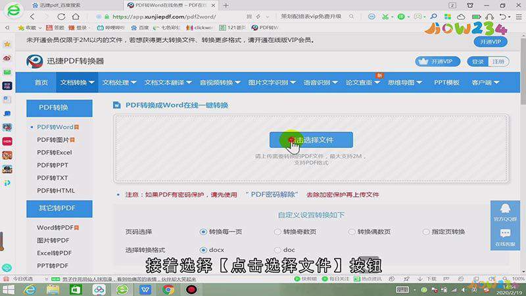The image size is (526, 296).
Task: Click the 360 browser logo icon
Action: [x=13, y=10]
